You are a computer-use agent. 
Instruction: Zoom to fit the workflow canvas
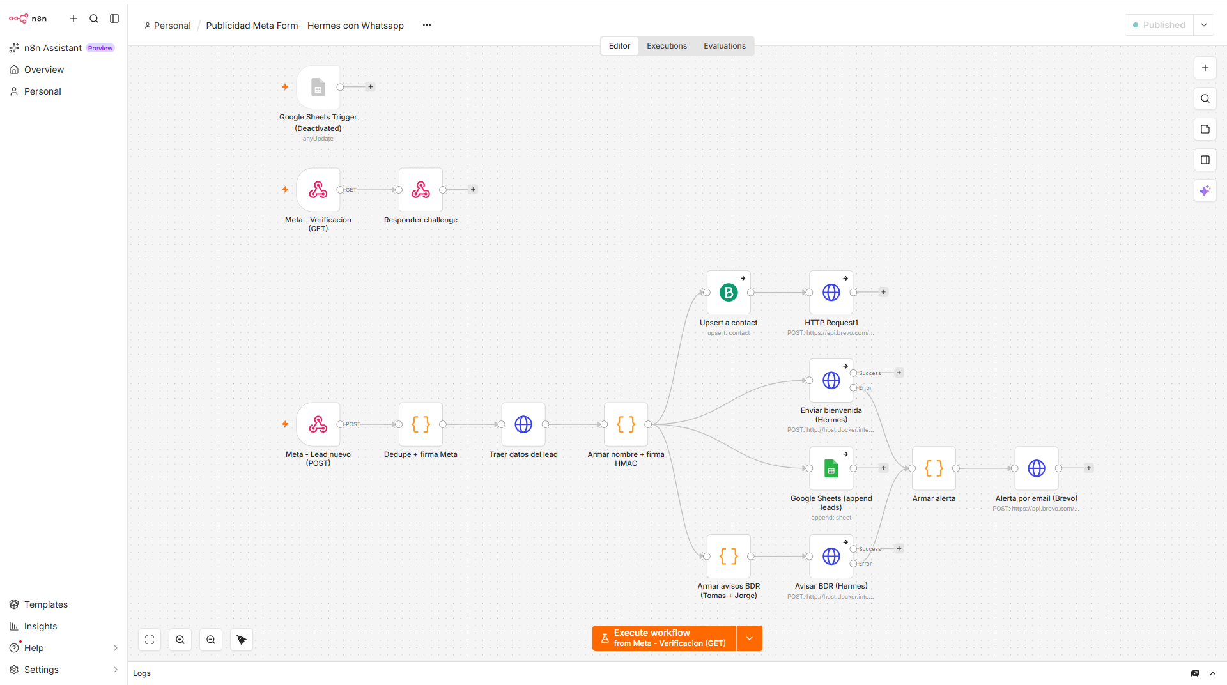tap(150, 640)
